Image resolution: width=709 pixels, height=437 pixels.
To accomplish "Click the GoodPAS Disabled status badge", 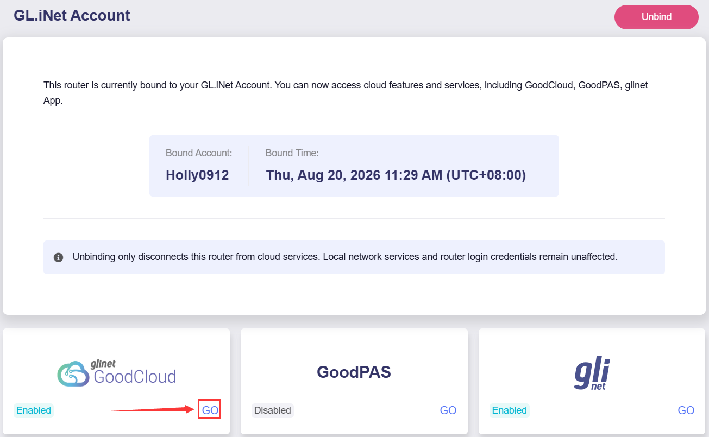I will tap(273, 410).
